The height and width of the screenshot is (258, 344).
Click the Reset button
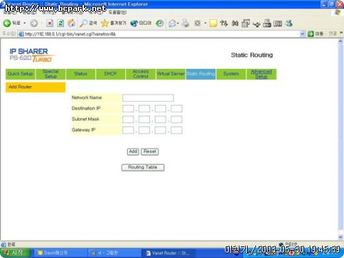pyautogui.click(x=150, y=151)
